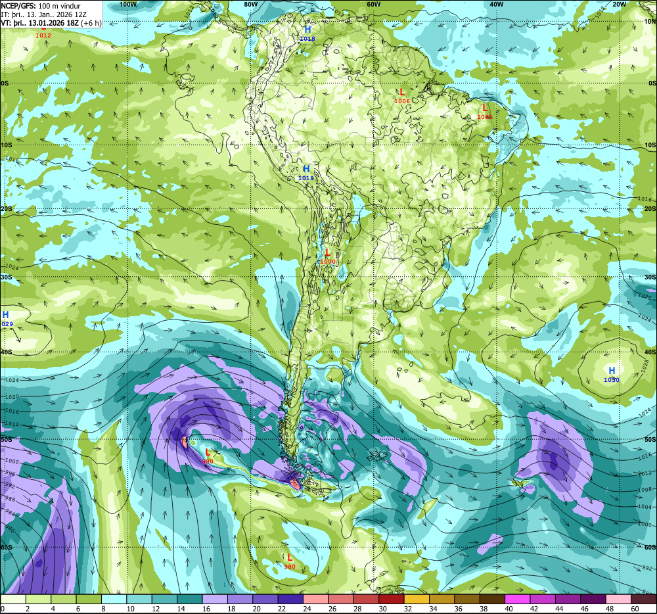This screenshot has width=657, height=614.
Task: Click the pink legend swatch between 24 and 26
Action: [x=316, y=600]
